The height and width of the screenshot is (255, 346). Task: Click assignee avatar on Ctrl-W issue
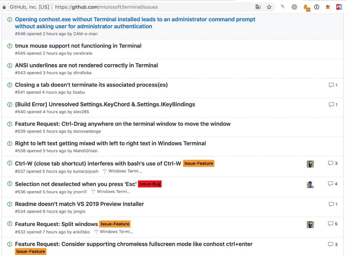[x=310, y=164]
